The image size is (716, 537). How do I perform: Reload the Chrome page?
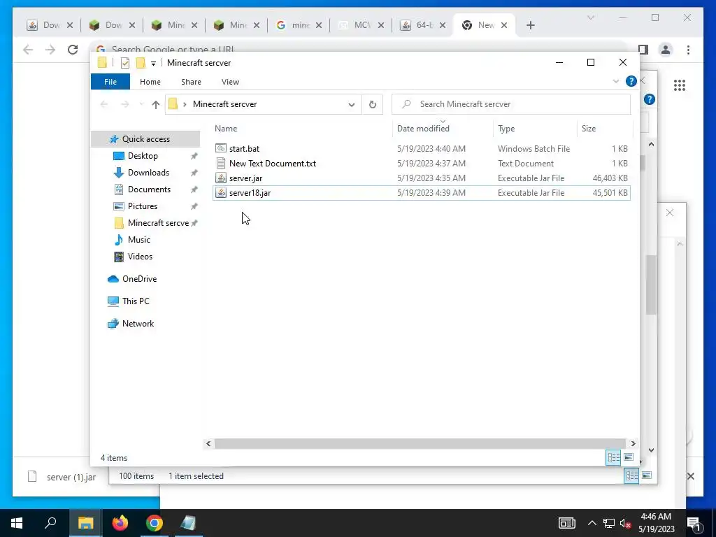click(x=73, y=50)
